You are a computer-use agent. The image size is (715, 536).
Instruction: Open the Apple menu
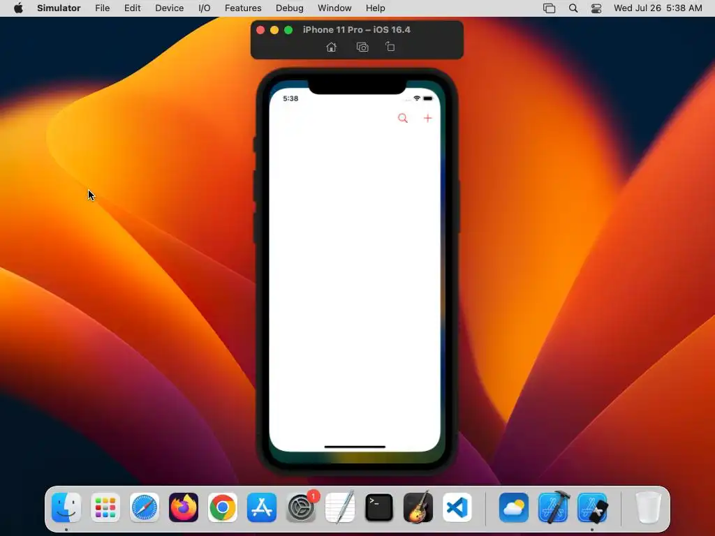pos(18,8)
